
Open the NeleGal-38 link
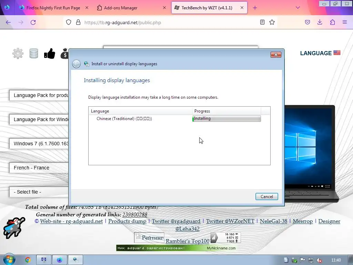[273, 221]
